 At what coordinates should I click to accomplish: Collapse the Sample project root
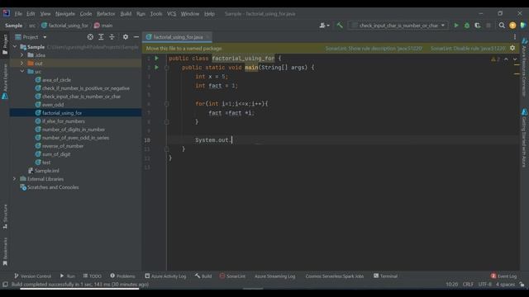(15, 47)
